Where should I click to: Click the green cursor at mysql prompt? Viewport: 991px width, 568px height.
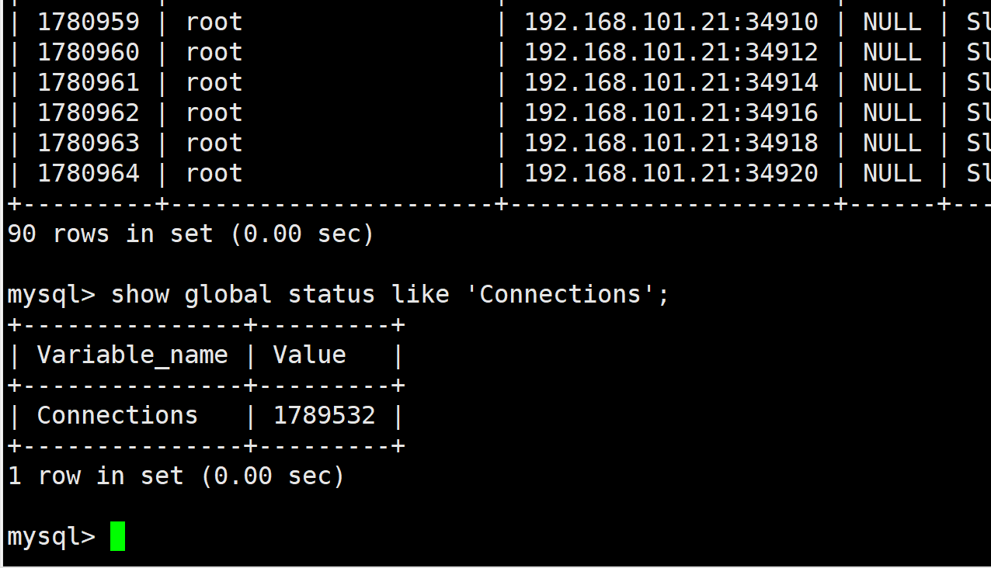[117, 536]
